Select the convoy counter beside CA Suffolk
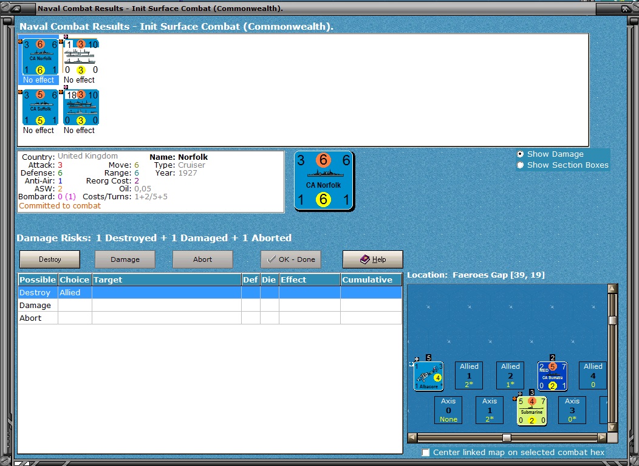Viewport: 639px width, 466px height. coord(81,107)
